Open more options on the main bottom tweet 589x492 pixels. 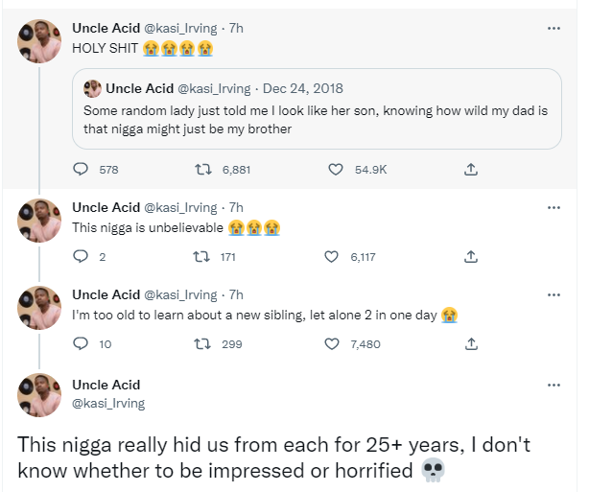coord(554,386)
